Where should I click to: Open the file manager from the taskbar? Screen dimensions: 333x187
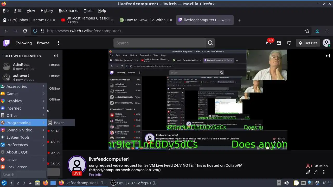[x=37, y=183]
